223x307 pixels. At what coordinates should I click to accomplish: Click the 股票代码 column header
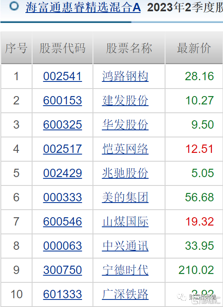click(63, 48)
